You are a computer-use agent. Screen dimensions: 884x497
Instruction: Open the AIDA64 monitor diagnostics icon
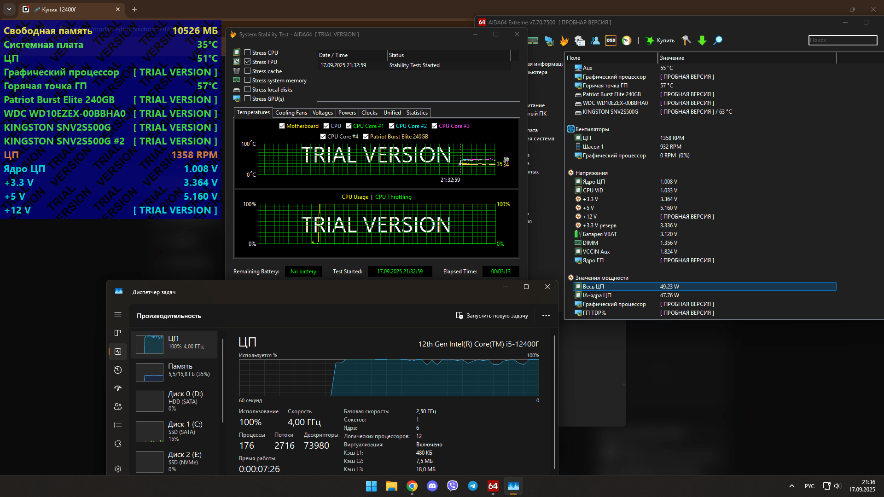click(x=549, y=40)
